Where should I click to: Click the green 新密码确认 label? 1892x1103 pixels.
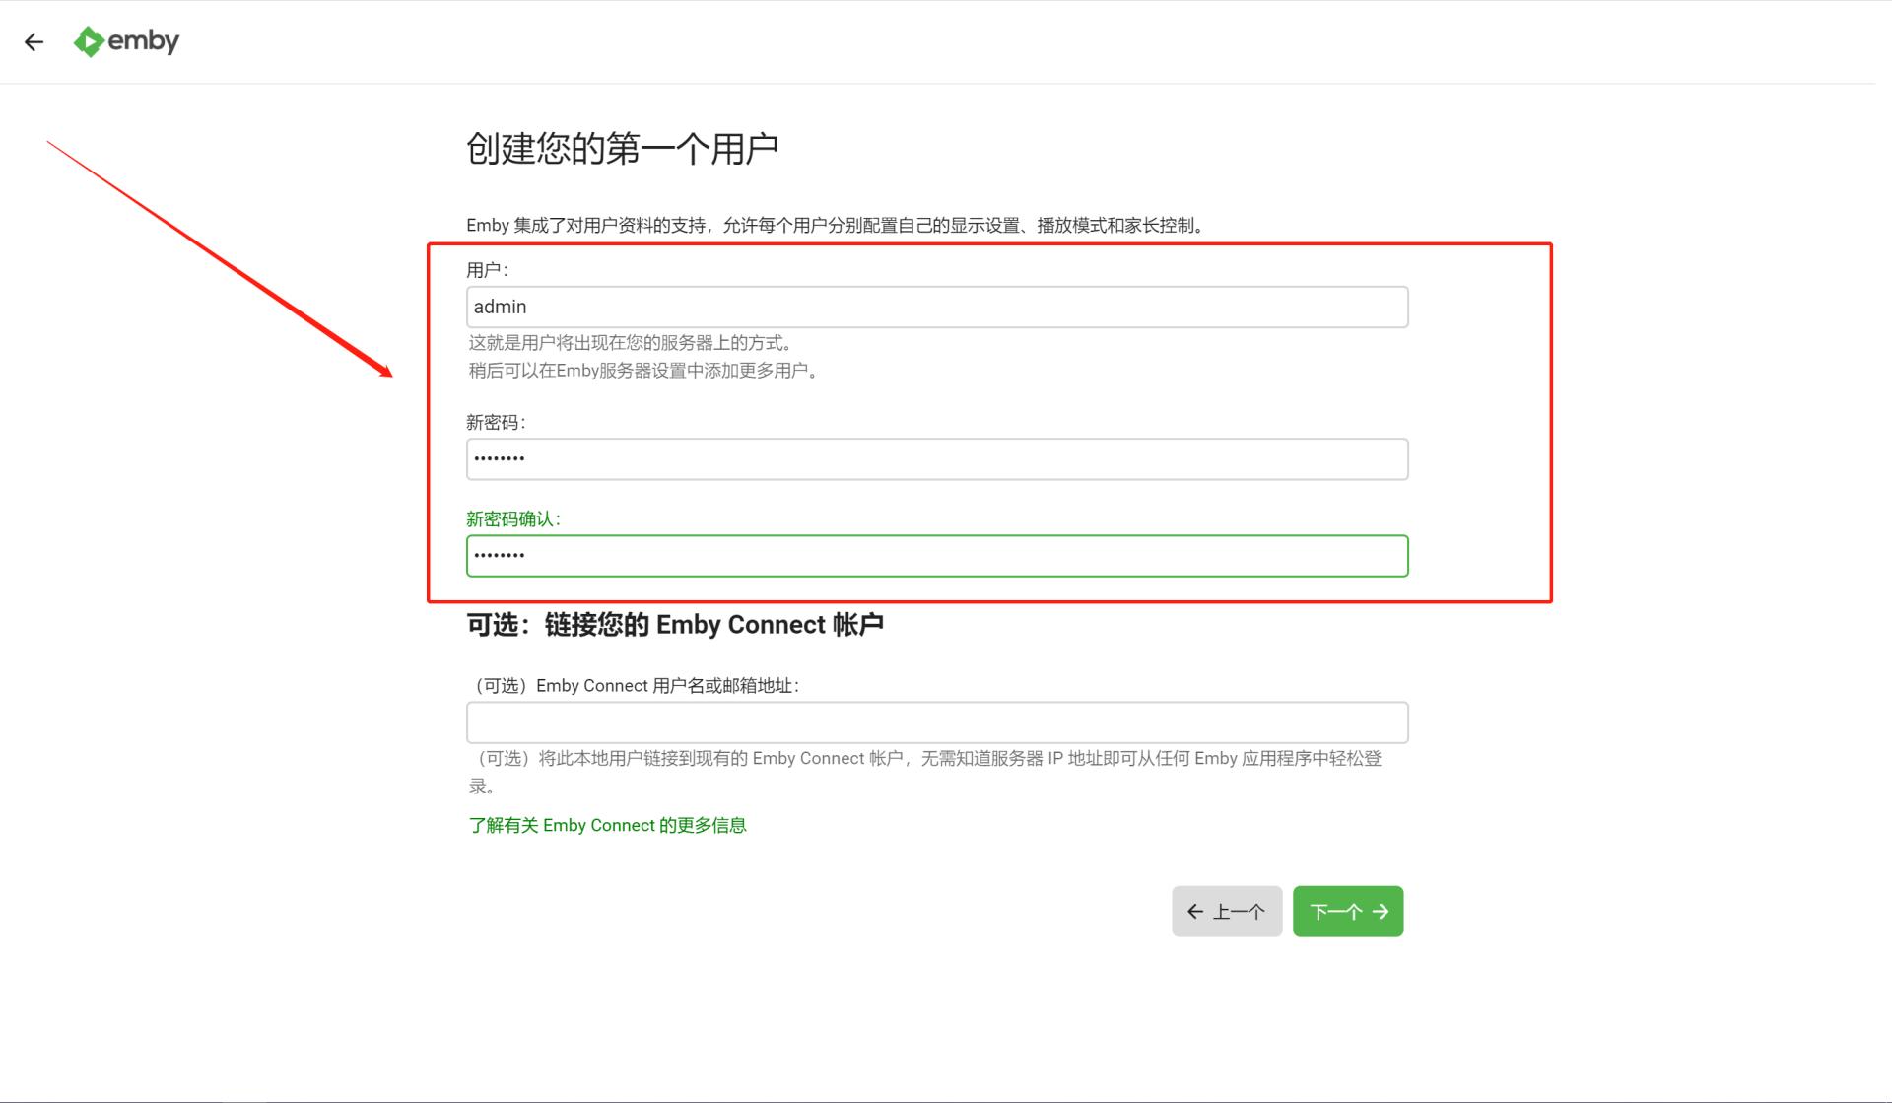tap(511, 517)
